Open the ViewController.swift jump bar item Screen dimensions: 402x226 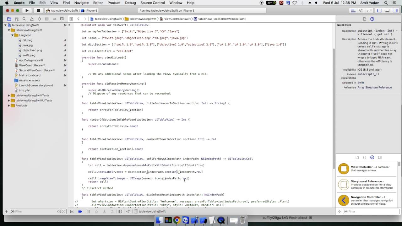(x=175, y=19)
